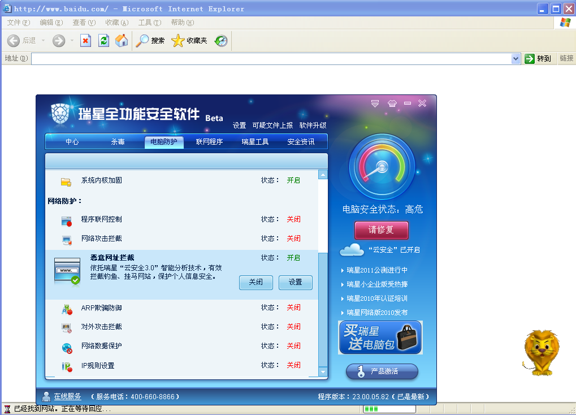Click the skin change shirt icon
This screenshot has width=576, height=415.
(x=392, y=103)
